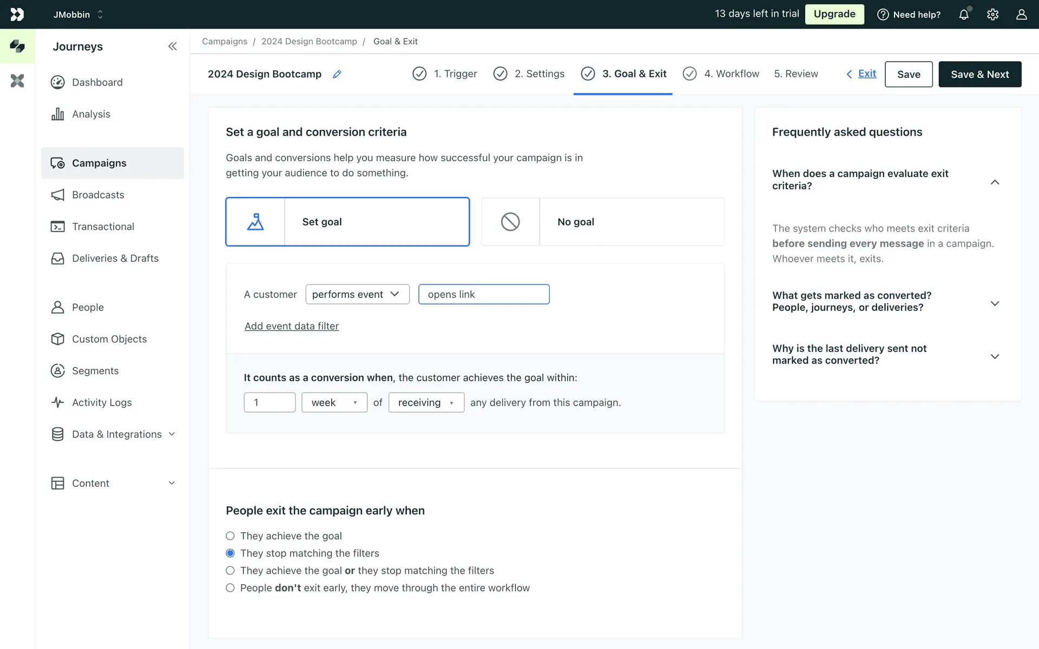Select 'They stop matching the filters' radio
This screenshot has width=1039, height=649.
pos(231,553)
